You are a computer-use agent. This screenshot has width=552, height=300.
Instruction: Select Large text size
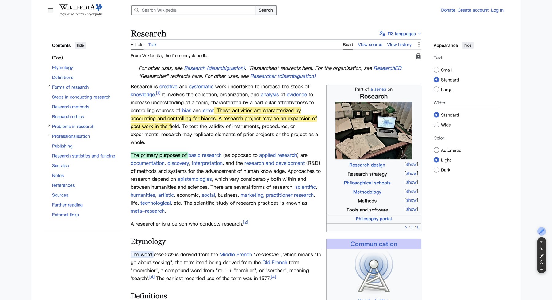tap(436, 89)
